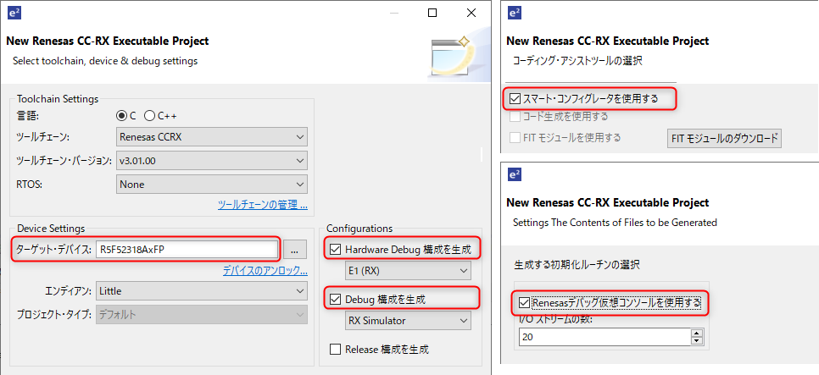Click the コード生成を使用する checkbox
Viewport: 819px width, 375px height.
click(515, 116)
